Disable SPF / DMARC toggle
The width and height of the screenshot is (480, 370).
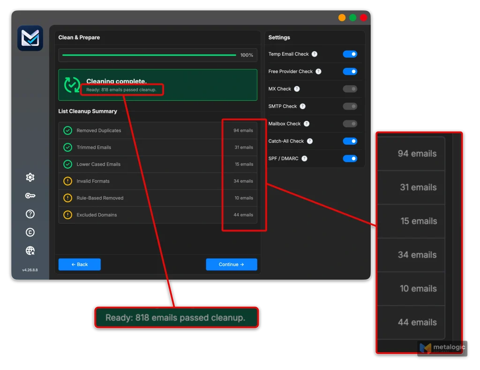tap(350, 159)
